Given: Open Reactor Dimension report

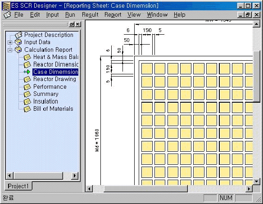Looking at the screenshot, I should [x=56, y=64].
